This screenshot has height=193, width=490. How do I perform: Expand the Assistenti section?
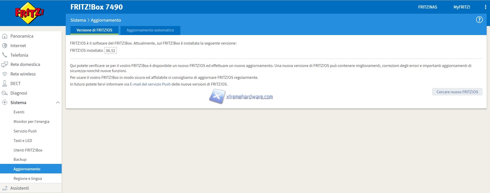20,188
